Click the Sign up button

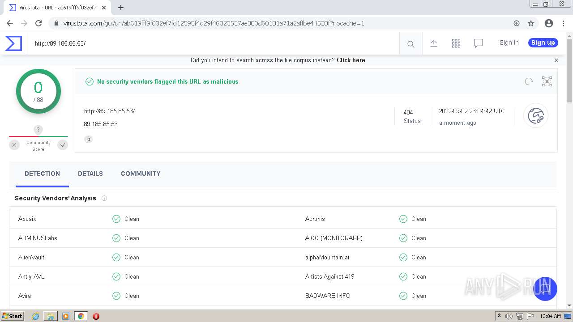click(543, 42)
